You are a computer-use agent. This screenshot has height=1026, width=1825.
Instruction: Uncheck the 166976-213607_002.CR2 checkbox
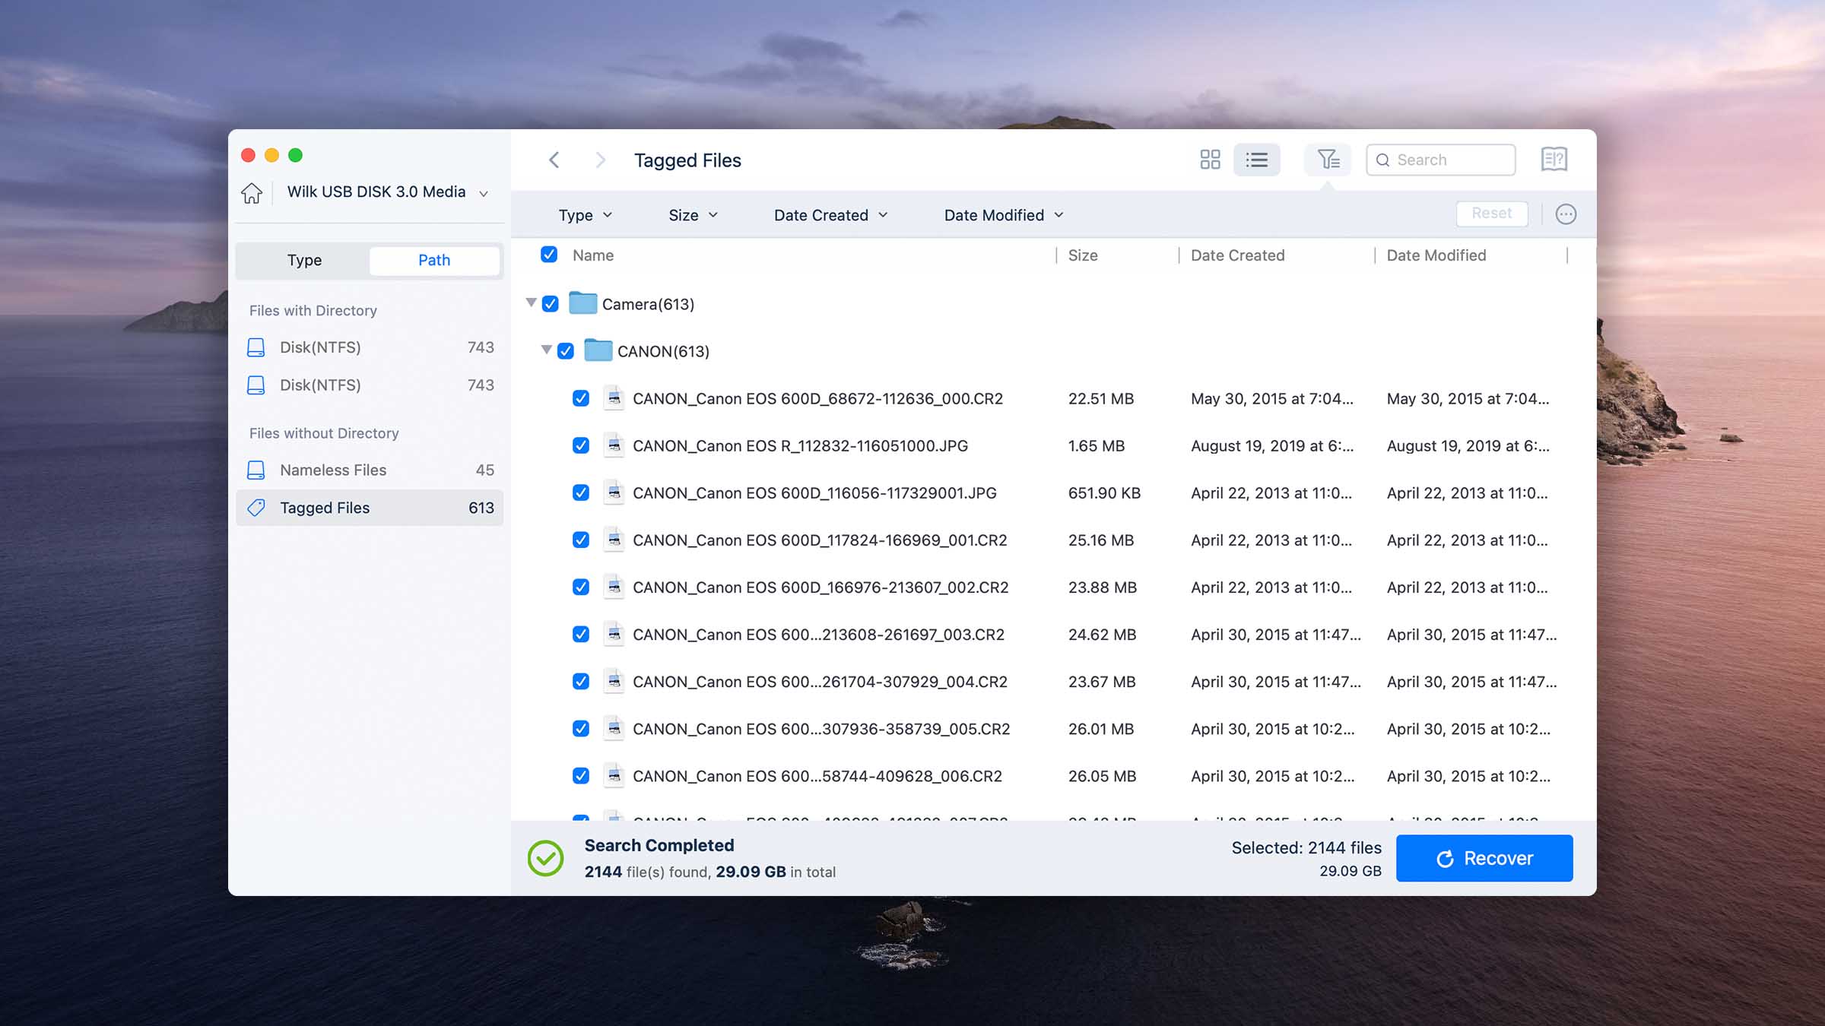[580, 587]
